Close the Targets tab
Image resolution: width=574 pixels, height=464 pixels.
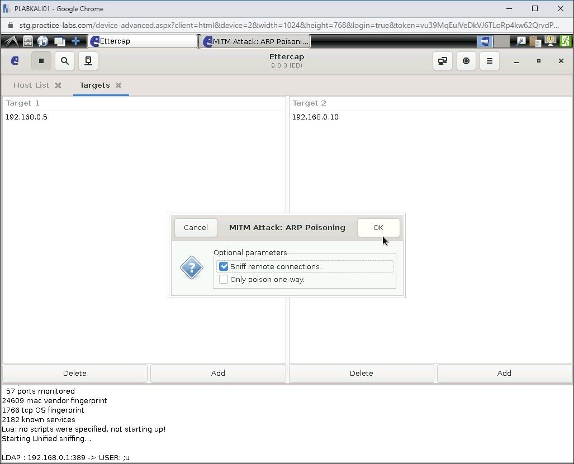[x=118, y=85]
